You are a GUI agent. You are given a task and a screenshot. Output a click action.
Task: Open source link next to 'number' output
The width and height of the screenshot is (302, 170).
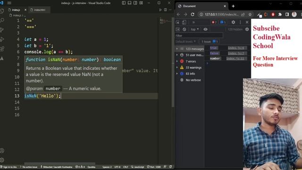(235, 59)
